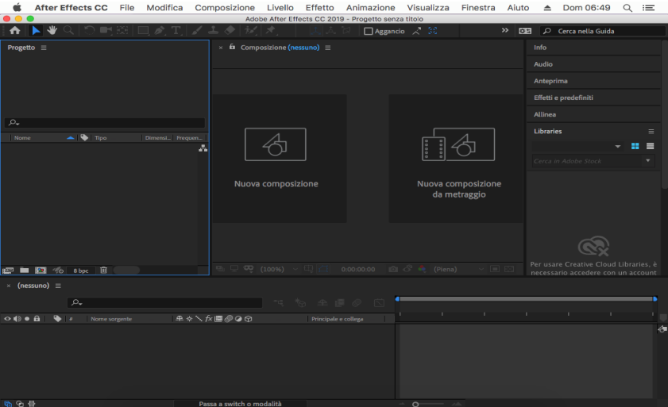The image size is (668, 407).
Task: Open the Allinea panel
Action: pos(544,114)
